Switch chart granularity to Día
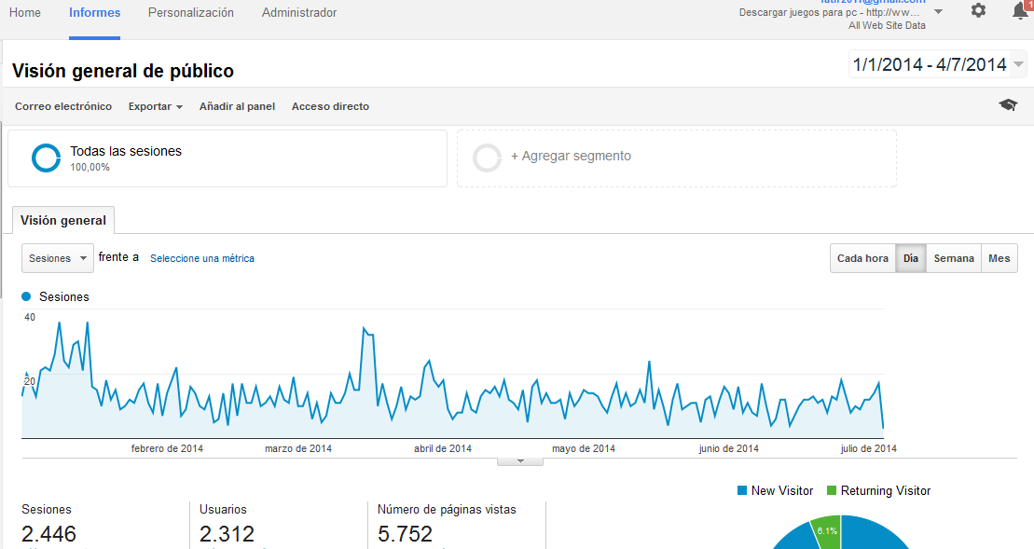 [911, 258]
